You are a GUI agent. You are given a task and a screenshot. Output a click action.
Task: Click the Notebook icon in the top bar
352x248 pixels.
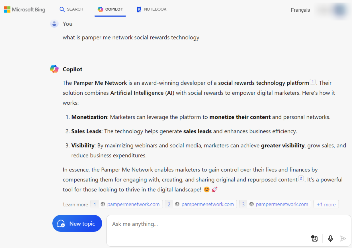[139, 9]
